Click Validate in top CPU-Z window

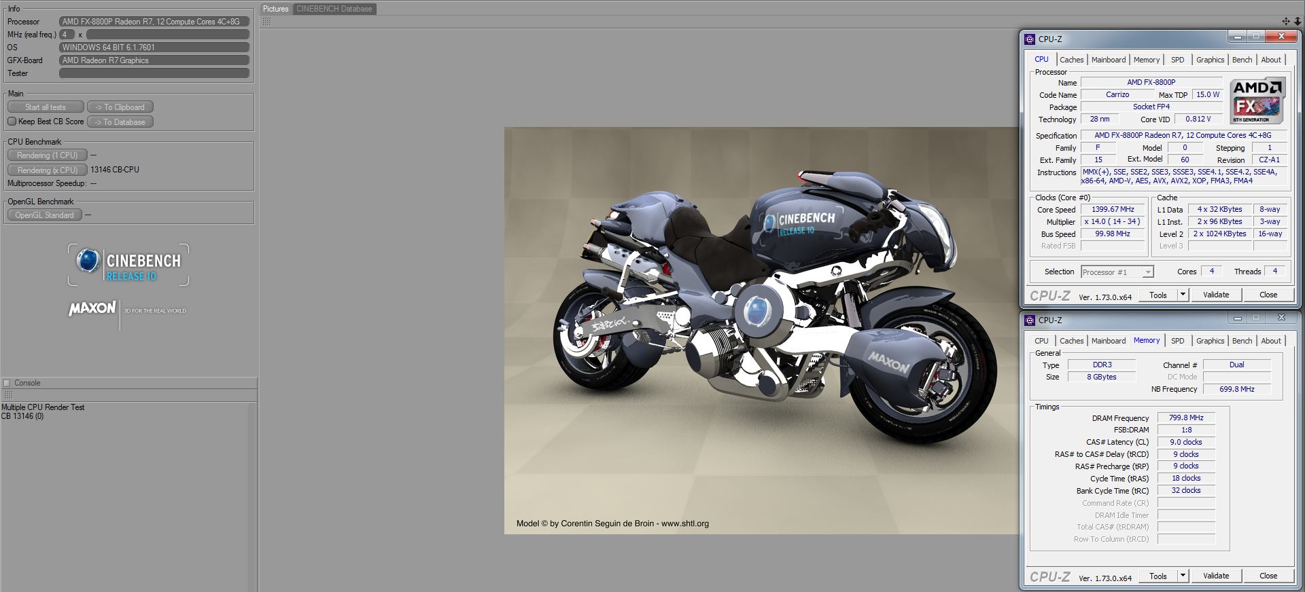pos(1216,295)
